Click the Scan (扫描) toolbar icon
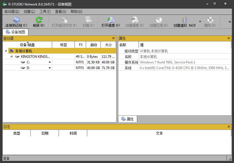Viewport: 234px width, 163px height. [89, 20]
